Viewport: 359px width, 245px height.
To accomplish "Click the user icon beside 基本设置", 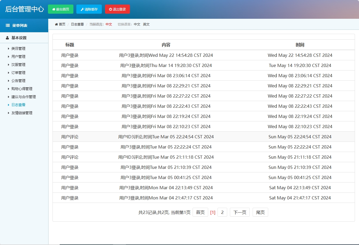I will (x=8, y=38).
